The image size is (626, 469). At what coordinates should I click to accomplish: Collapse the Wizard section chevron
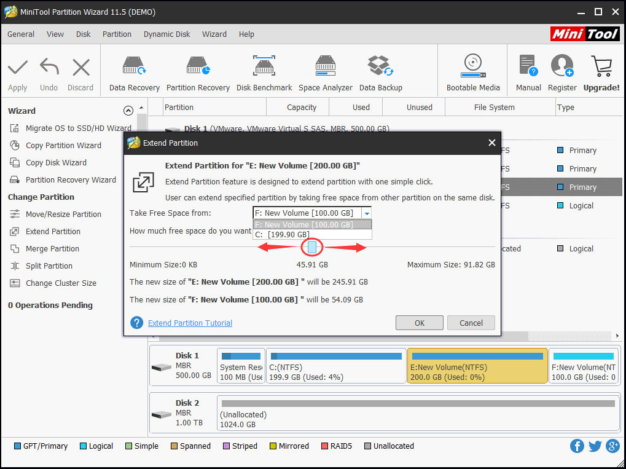[128, 111]
